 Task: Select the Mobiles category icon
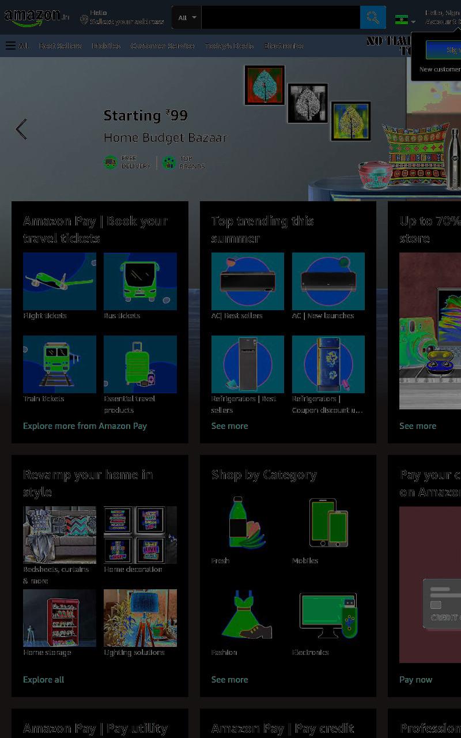pyautogui.click(x=328, y=523)
